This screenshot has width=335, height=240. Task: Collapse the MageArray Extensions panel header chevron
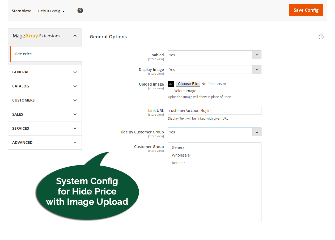[x=75, y=35]
